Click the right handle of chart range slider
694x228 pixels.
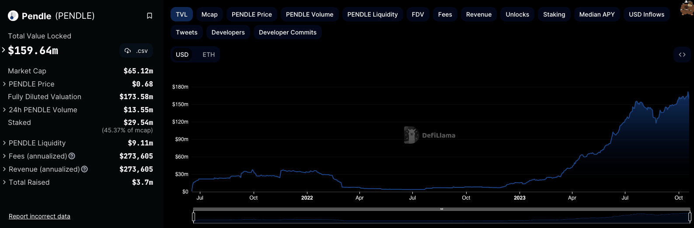[x=690, y=216]
